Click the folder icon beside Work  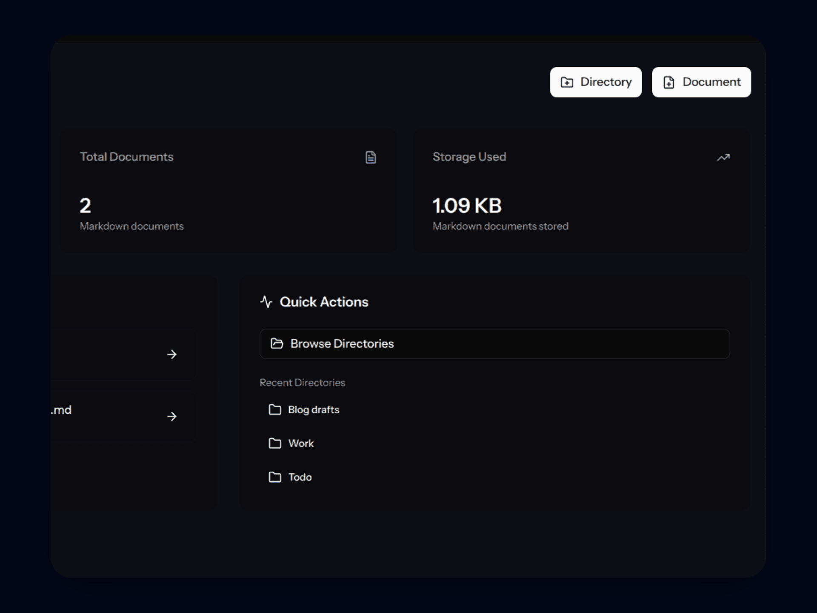point(275,444)
